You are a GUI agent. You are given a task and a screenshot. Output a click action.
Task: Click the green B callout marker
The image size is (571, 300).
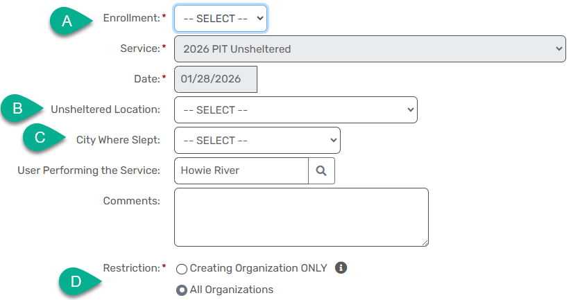(18, 109)
